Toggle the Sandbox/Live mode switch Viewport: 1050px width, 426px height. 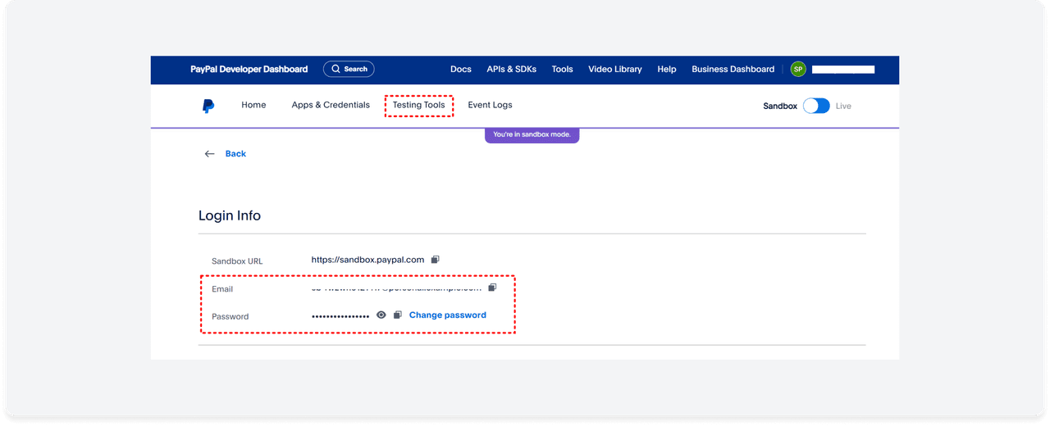coord(816,106)
